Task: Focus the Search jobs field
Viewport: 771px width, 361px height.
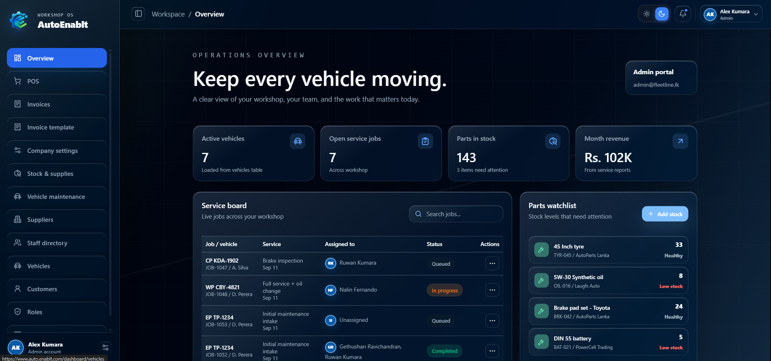Action: click(x=456, y=214)
